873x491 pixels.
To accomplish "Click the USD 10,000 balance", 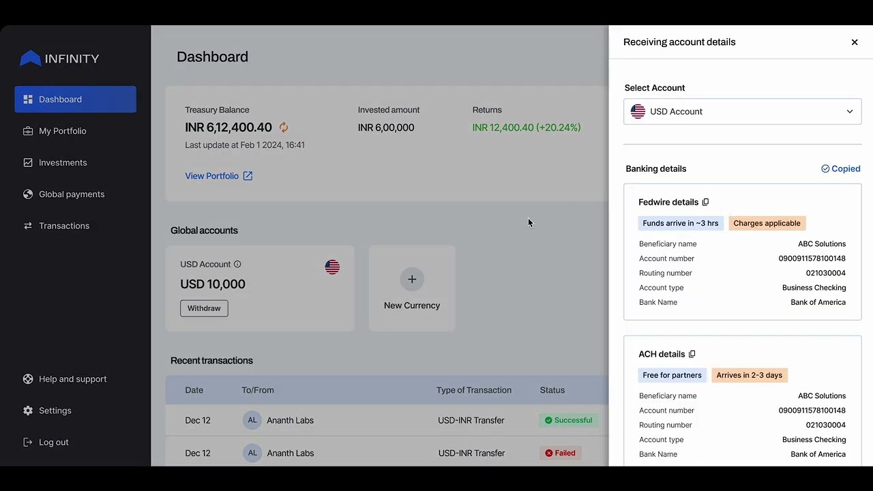I will (213, 284).
